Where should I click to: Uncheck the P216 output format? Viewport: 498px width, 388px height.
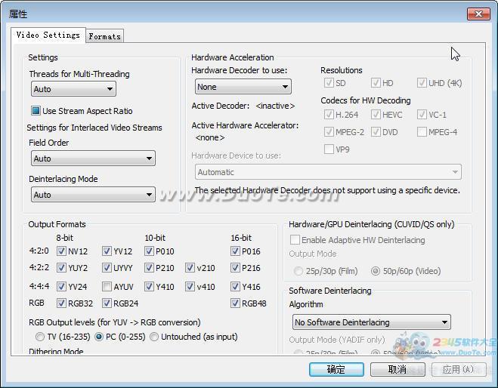235,268
